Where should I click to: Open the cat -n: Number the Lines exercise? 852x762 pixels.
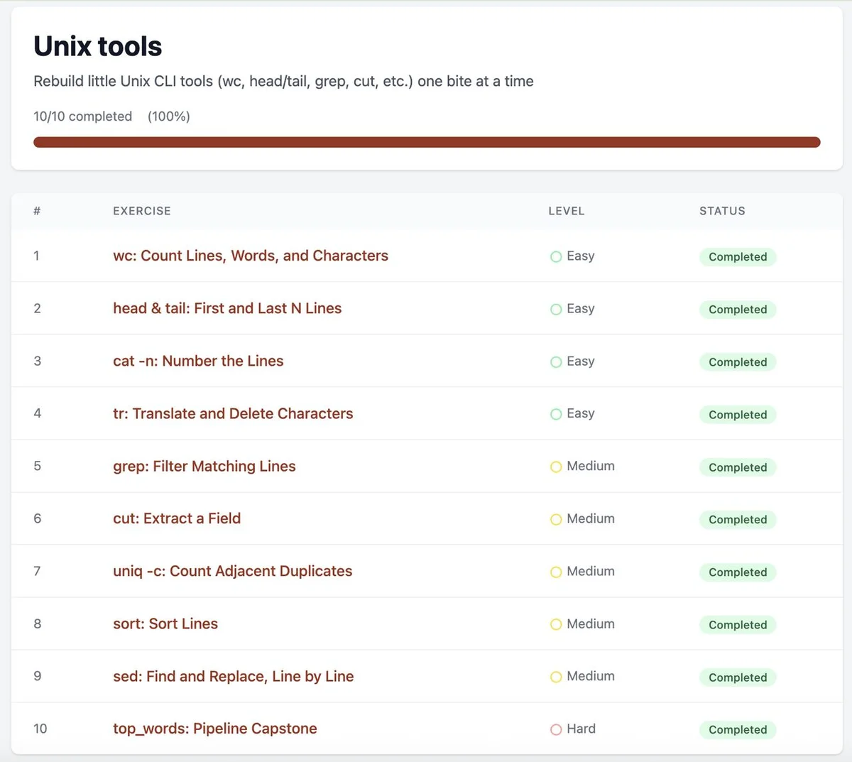pyautogui.click(x=198, y=361)
